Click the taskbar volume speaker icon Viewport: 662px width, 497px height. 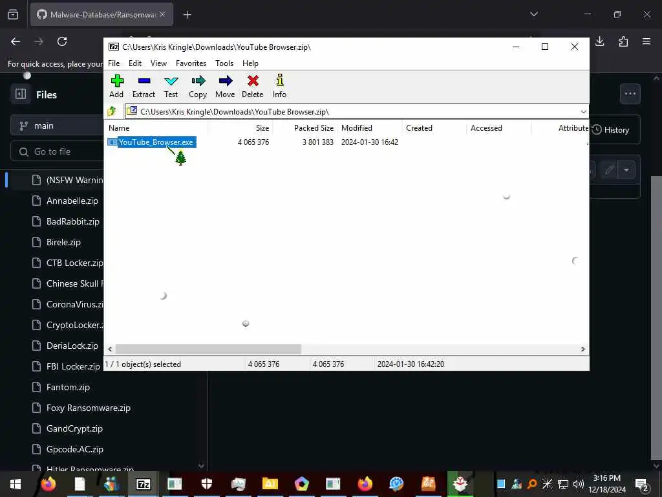tap(579, 484)
